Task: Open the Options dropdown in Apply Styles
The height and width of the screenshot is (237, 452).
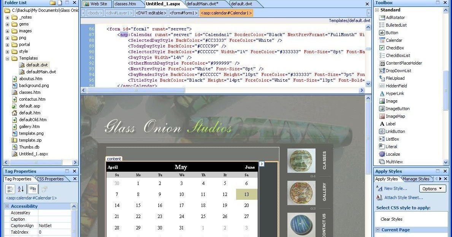Action: pyautogui.click(x=432, y=188)
